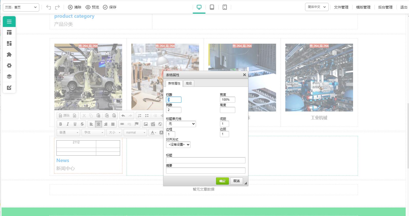
Task: Expand the 页面: 首页 page selector
Action: click(x=21, y=7)
